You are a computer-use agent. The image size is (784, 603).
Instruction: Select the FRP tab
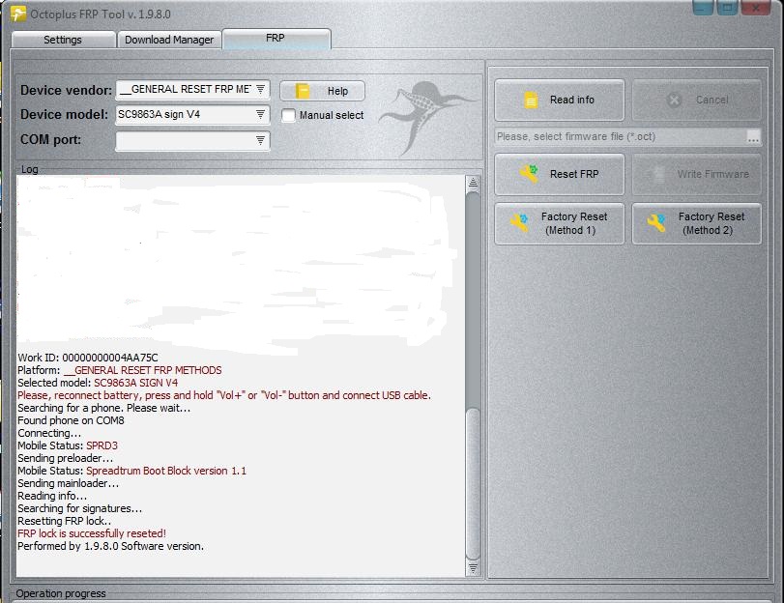click(276, 39)
